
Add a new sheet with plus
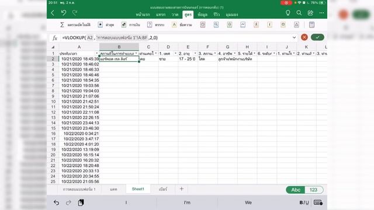coord(182,189)
